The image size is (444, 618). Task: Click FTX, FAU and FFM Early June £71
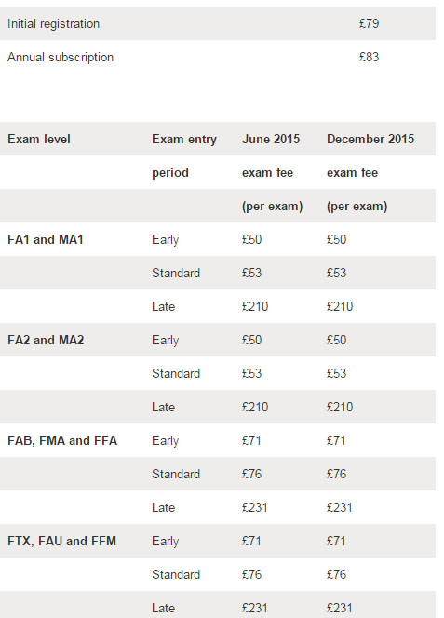(251, 541)
